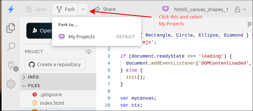Click the Share arrow icon
This screenshot has height=111, width=253.
pyautogui.click(x=97, y=9)
